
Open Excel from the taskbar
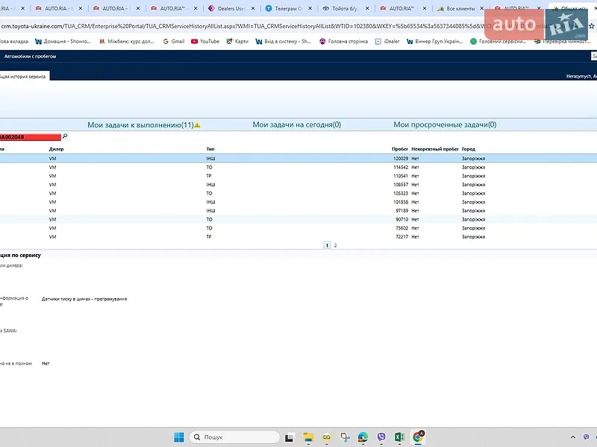click(x=399, y=437)
